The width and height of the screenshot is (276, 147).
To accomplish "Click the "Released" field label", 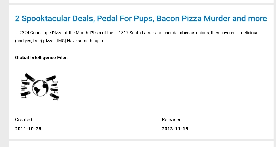I will click(x=172, y=120).
